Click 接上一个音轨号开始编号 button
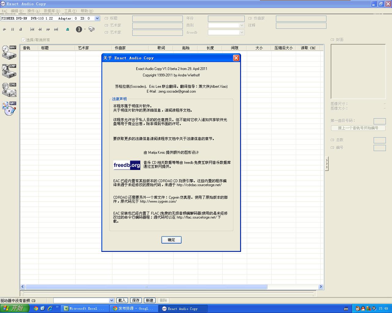The width and height of the screenshot is (392, 313). (x=358, y=128)
